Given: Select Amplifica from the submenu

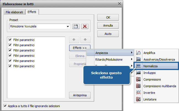Looking at the screenshot, I should [x=156, y=53].
